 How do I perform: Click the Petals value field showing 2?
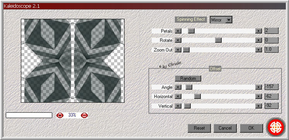tap(271, 31)
